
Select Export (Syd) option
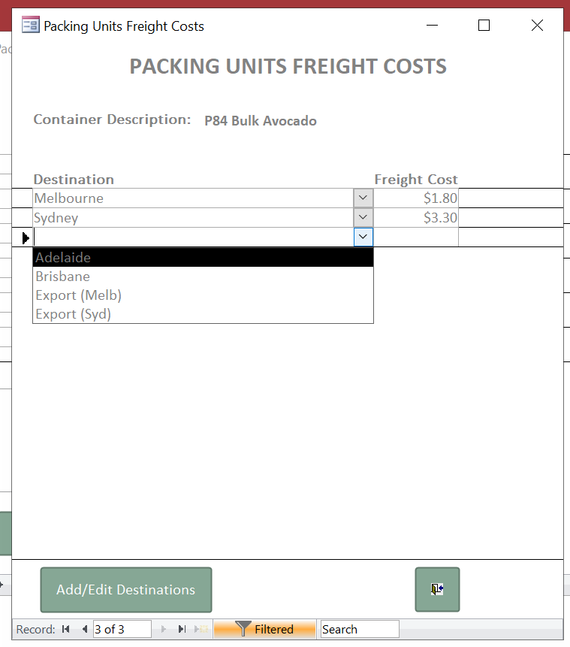click(x=203, y=314)
